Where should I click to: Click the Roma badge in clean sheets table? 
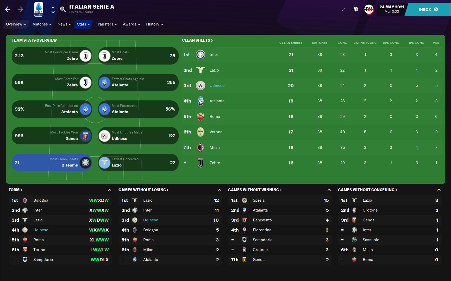coord(201,117)
